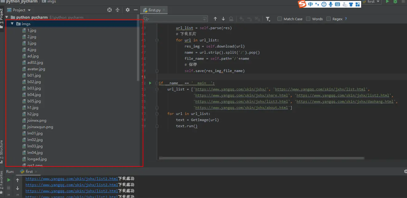Fold the for loop at line 57
The height and width of the screenshot is (198, 407).
pos(157,114)
